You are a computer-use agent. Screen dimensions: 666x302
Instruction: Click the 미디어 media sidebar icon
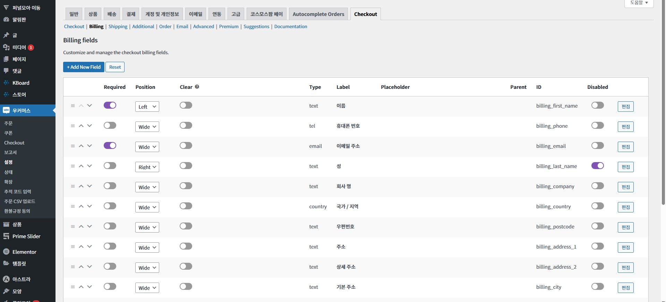[6, 47]
